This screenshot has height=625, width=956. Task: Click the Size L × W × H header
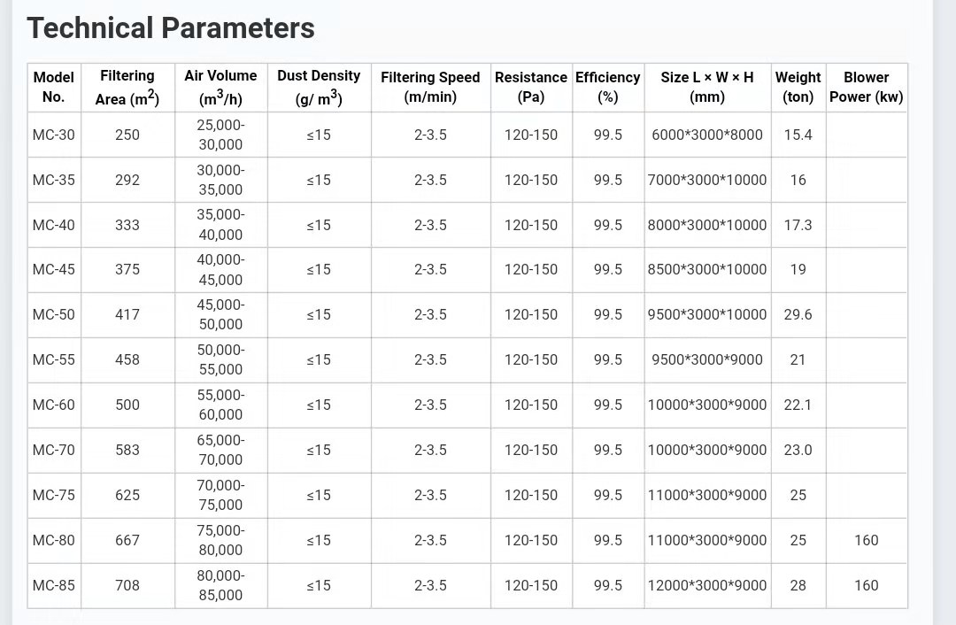(707, 87)
